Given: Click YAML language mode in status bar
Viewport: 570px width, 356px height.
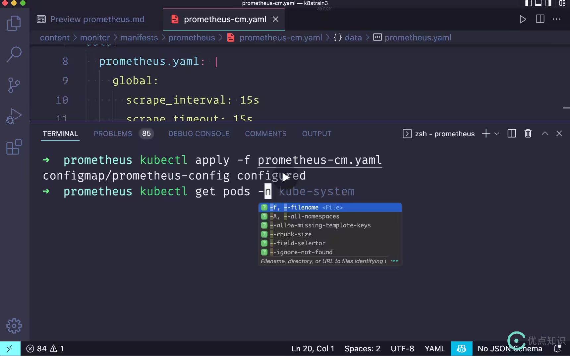Looking at the screenshot, I should 435,349.
